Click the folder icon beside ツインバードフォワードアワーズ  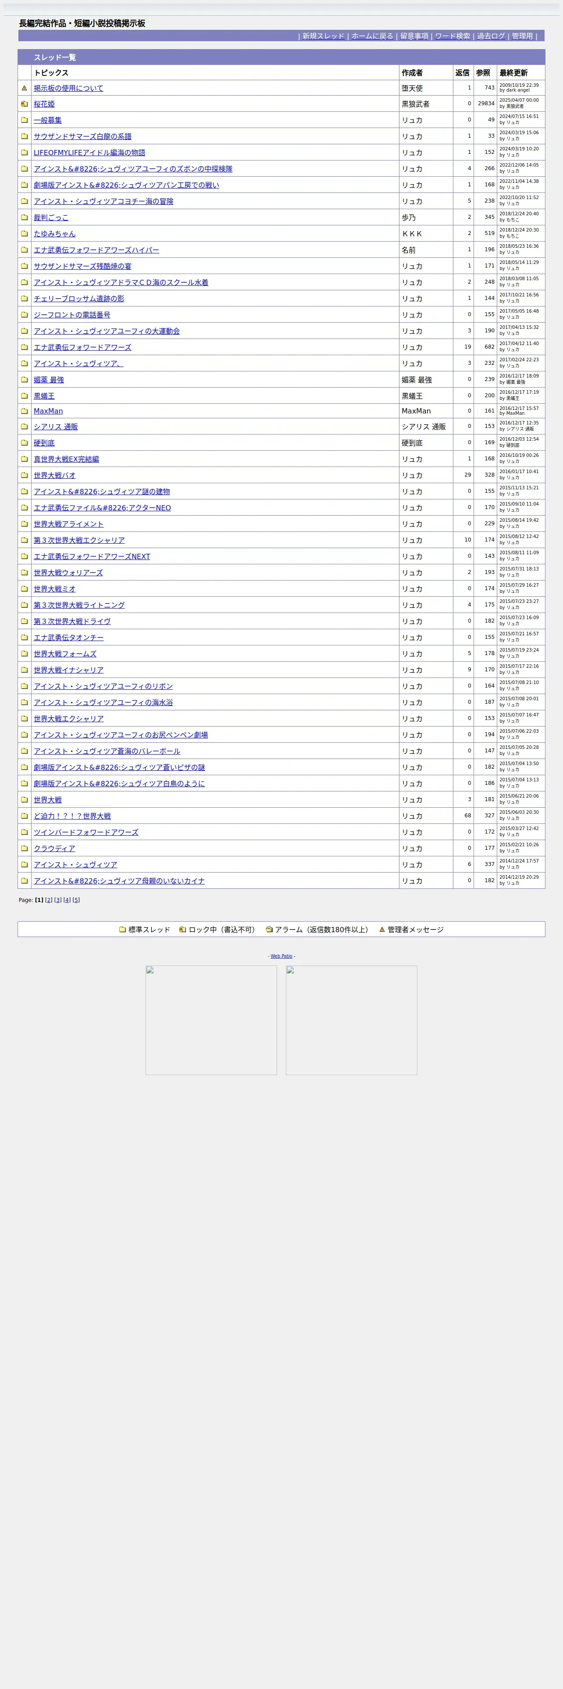tap(24, 832)
